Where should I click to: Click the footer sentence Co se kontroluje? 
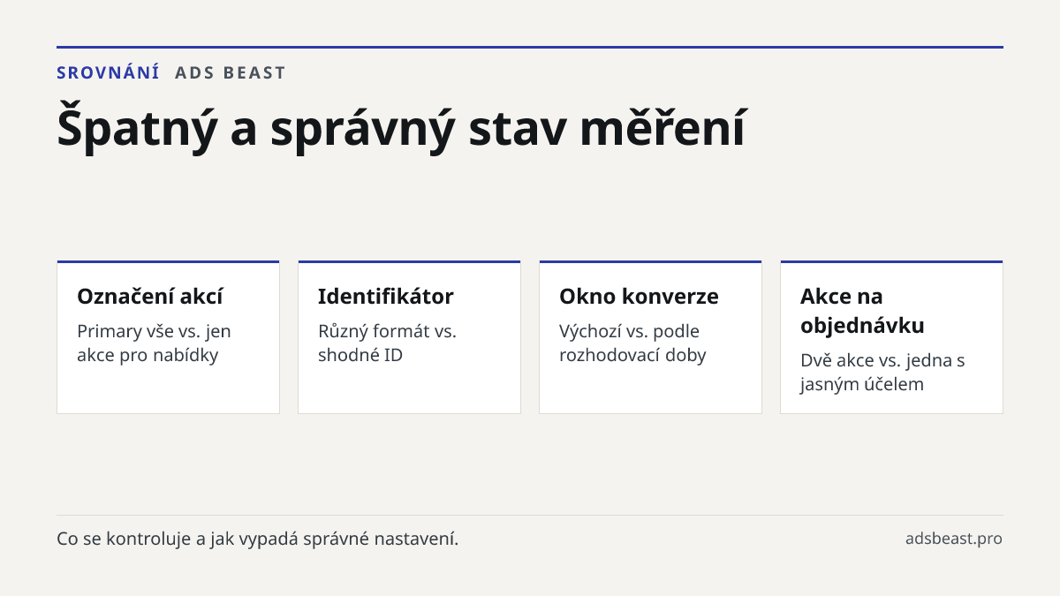coord(258,539)
